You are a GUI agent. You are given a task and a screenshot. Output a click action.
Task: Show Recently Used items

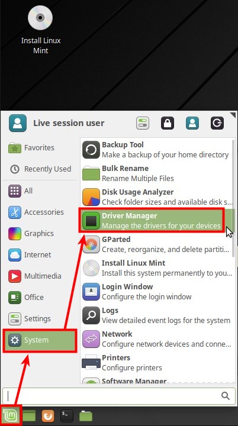coord(40,169)
